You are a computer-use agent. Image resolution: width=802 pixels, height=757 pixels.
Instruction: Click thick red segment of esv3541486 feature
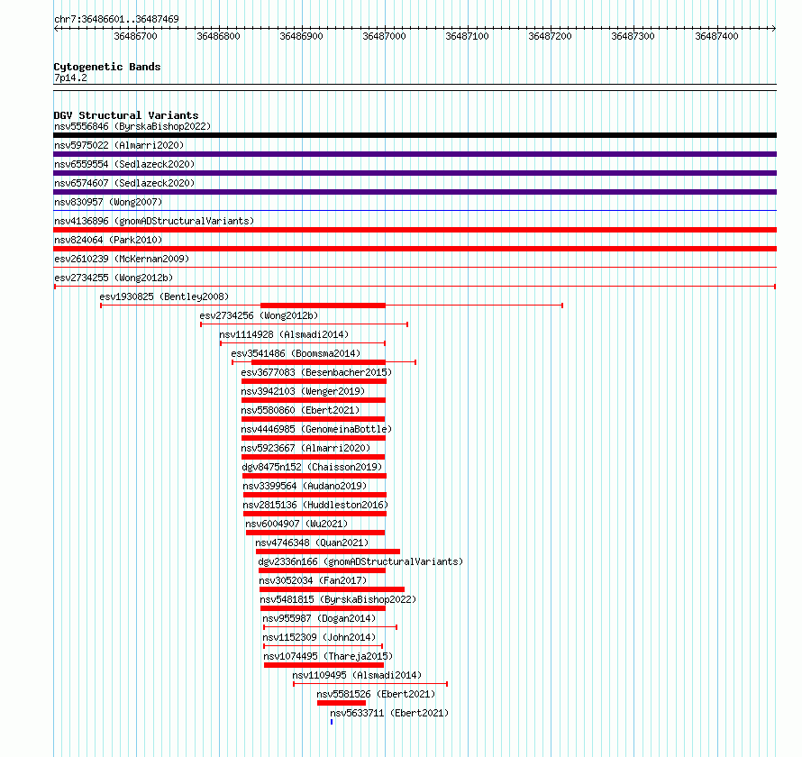[318, 362]
